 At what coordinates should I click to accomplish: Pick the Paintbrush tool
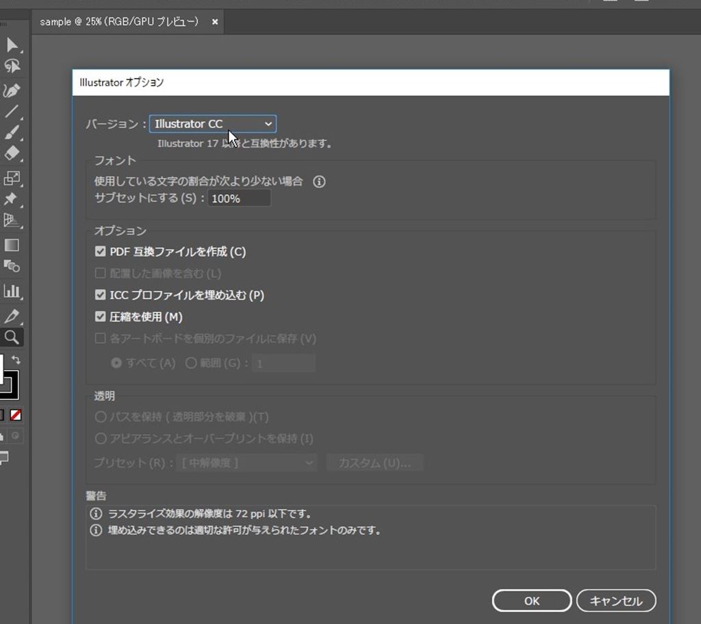pyautogui.click(x=11, y=133)
